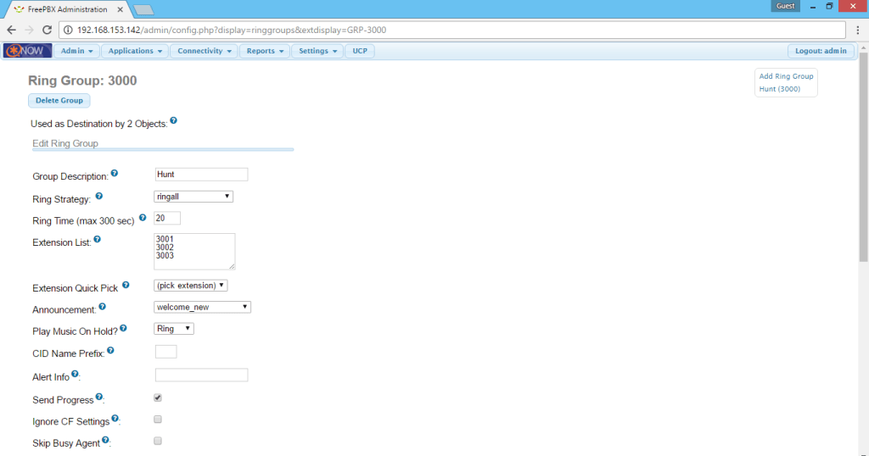Open the browser three-dot menu
The height and width of the screenshot is (456, 869).
(x=858, y=30)
